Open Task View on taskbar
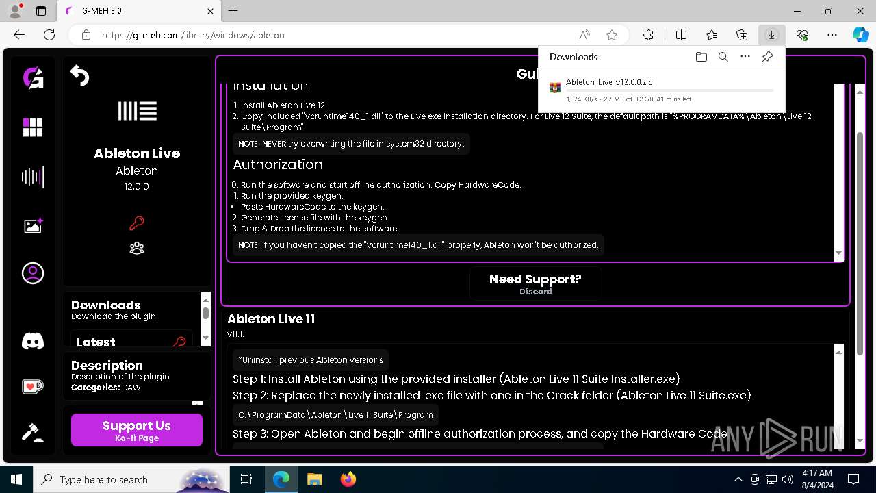Screen dimensions: 876x493 (246, 479)
